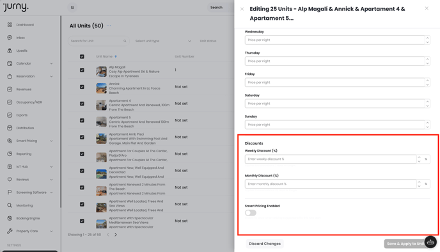Uncheck the Alp Magali unit checkbox
This screenshot has height=252, width=440.
click(x=82, y=70)
